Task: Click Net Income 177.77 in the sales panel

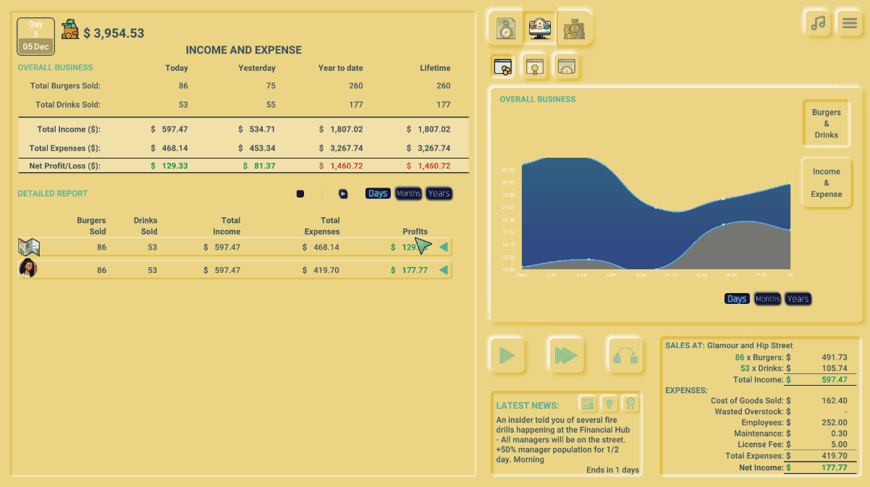Action: click(834, 467)
